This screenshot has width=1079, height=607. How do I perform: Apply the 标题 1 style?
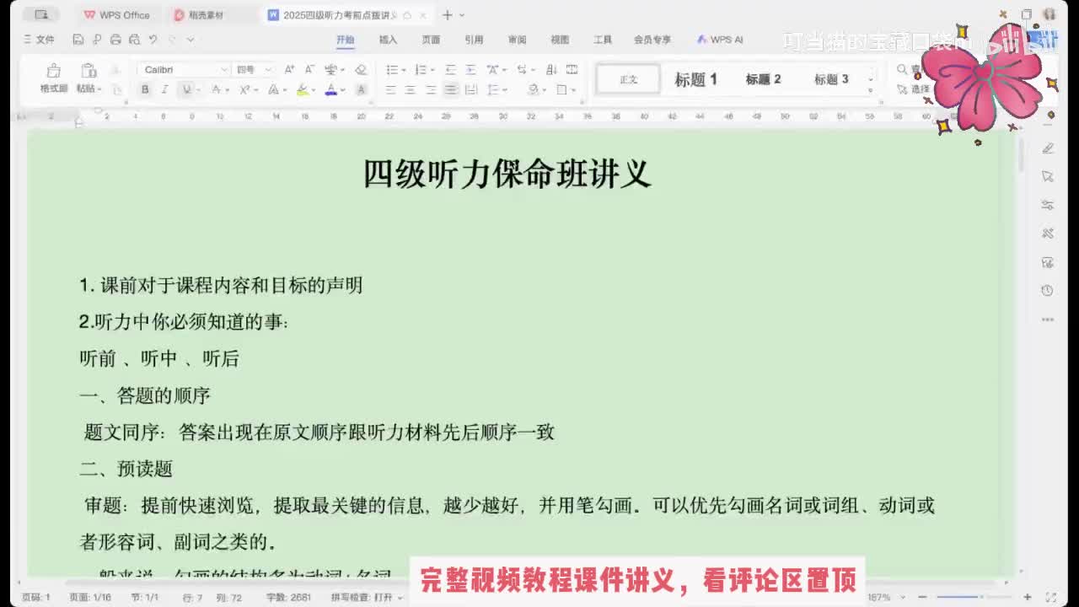click(x=695, y=79)
